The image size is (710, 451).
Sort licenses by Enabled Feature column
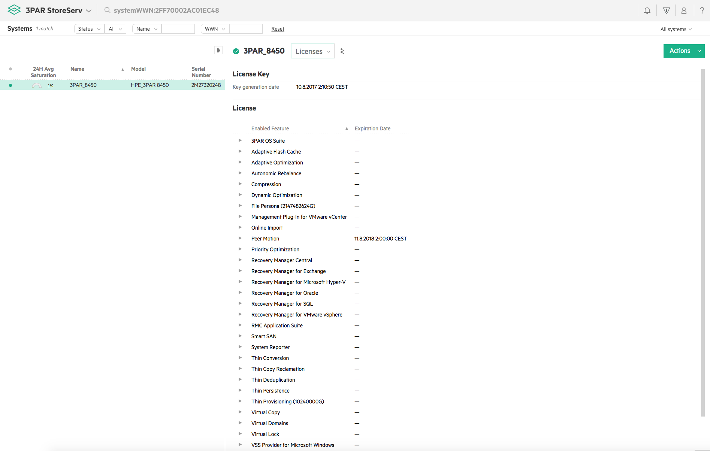(x=270, y=128)
